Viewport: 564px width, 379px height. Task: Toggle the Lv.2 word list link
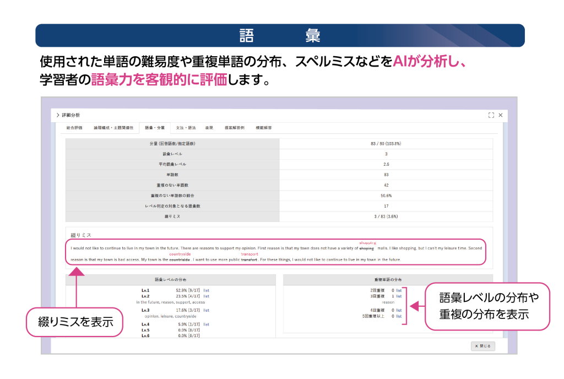click(x=206, y=296)
